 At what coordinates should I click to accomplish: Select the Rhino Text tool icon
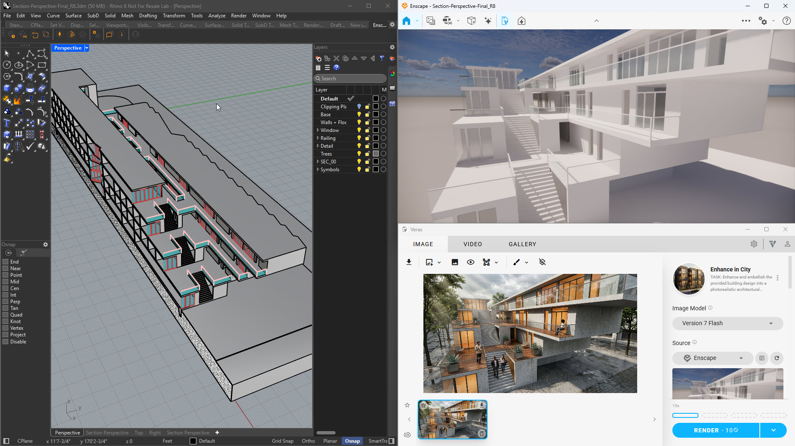click(7, 123)
